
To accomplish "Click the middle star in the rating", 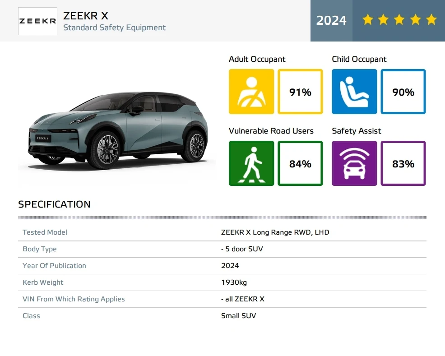I will (x=399, y=19).
